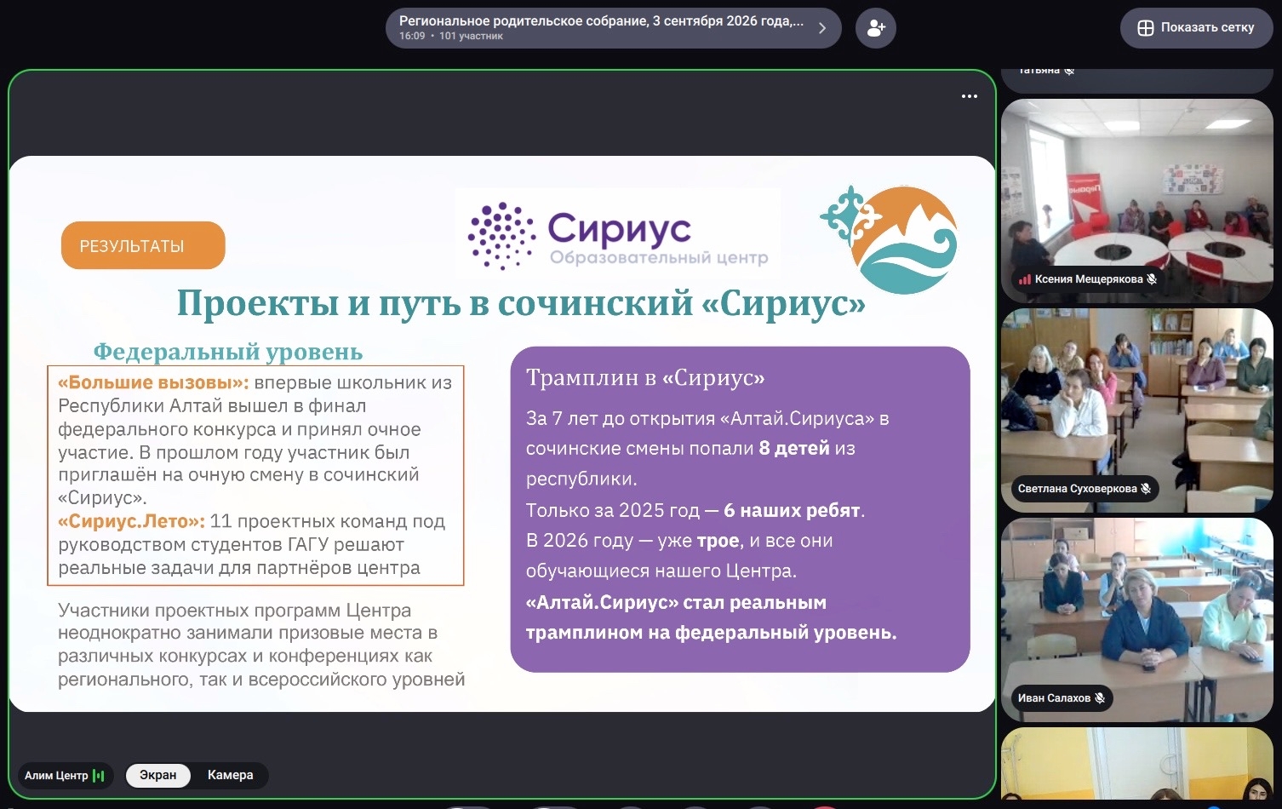
Task: Click the grid icon in 'Показать сетку' button
Action: [1146, 28]
